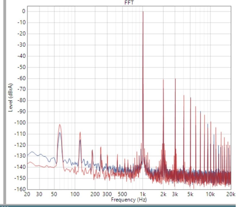
Task: Click the 20 Hz frequency axis tick label
Action: pyautogui.click(x=27, y=194)
